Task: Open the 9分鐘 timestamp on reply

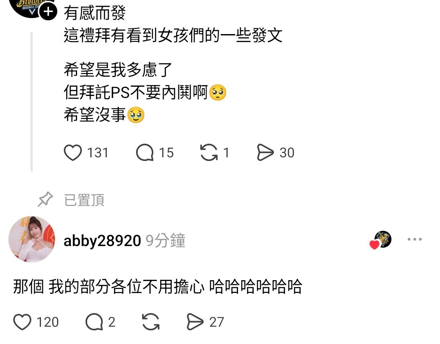Action: point(165,240)
